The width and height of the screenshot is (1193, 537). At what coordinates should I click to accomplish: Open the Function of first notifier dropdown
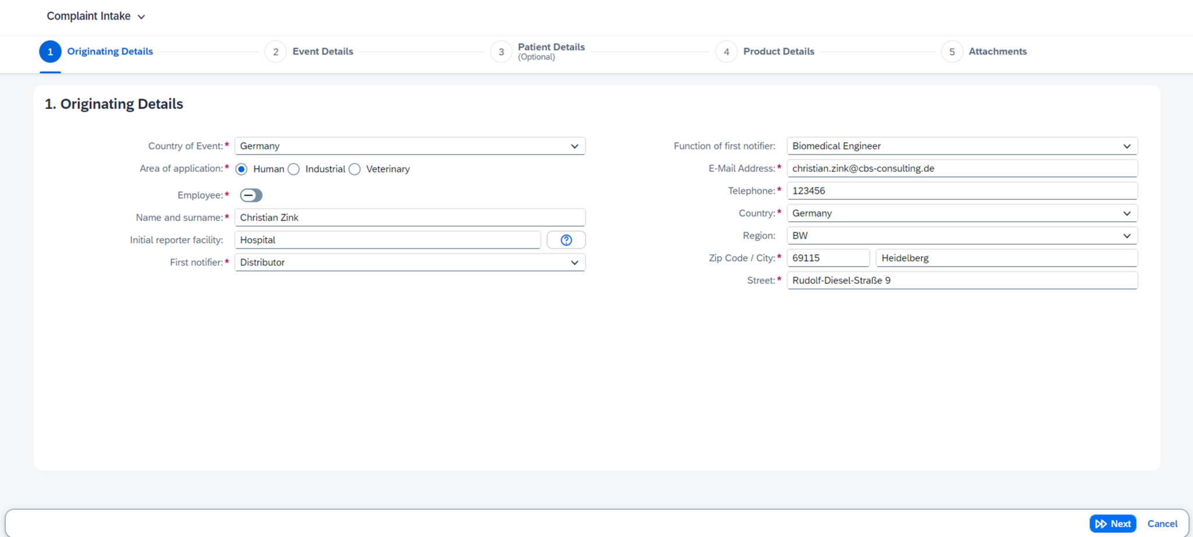coord(1127,146)
